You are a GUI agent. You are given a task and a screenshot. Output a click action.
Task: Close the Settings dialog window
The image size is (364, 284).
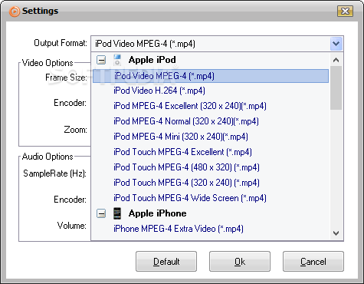click(x=345, y=12)
